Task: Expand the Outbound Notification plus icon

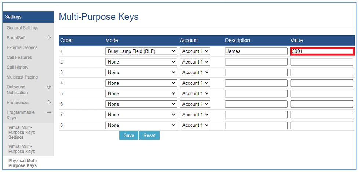Action: click(48, 87)
